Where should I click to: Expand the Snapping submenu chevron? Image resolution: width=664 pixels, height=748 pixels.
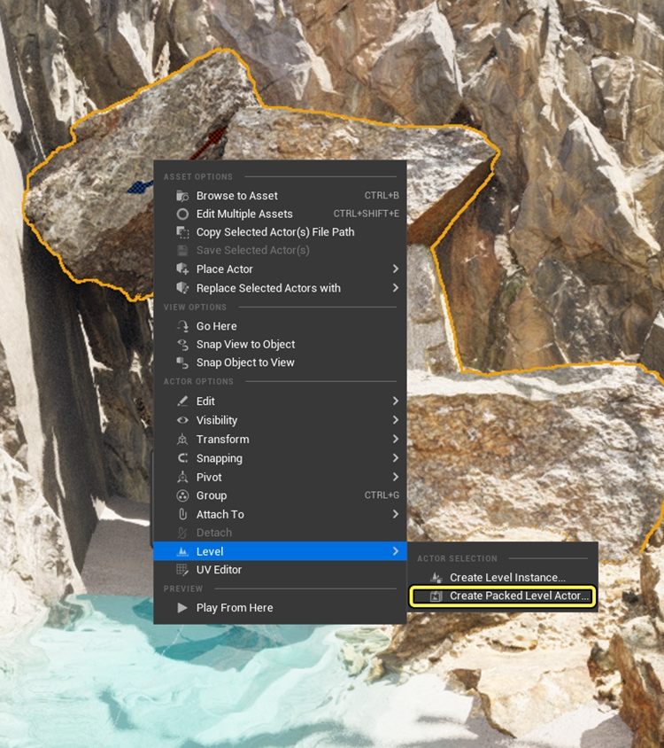(x=395, y=458)
